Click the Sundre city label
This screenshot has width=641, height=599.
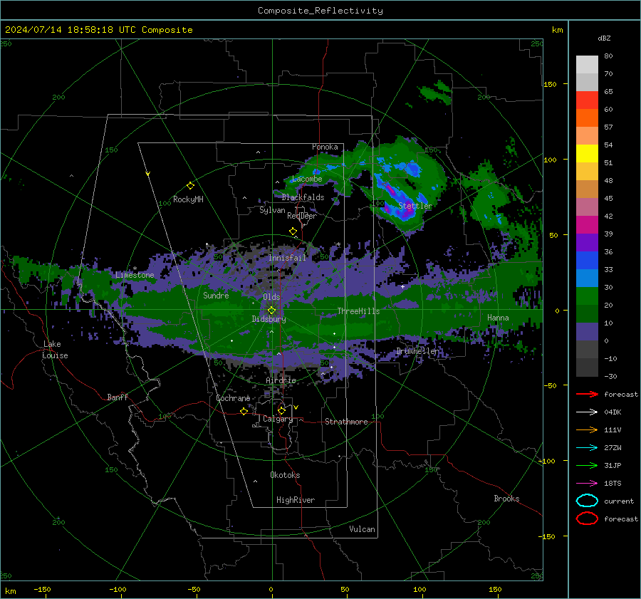click(x=216, y=295)
